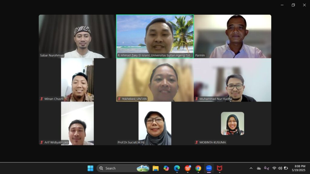The image size is (310, 174).
Task: Click the 'R. Ahmad Zaky El Islami' name label
Action: pyautogui.click(x=155, y=56)
